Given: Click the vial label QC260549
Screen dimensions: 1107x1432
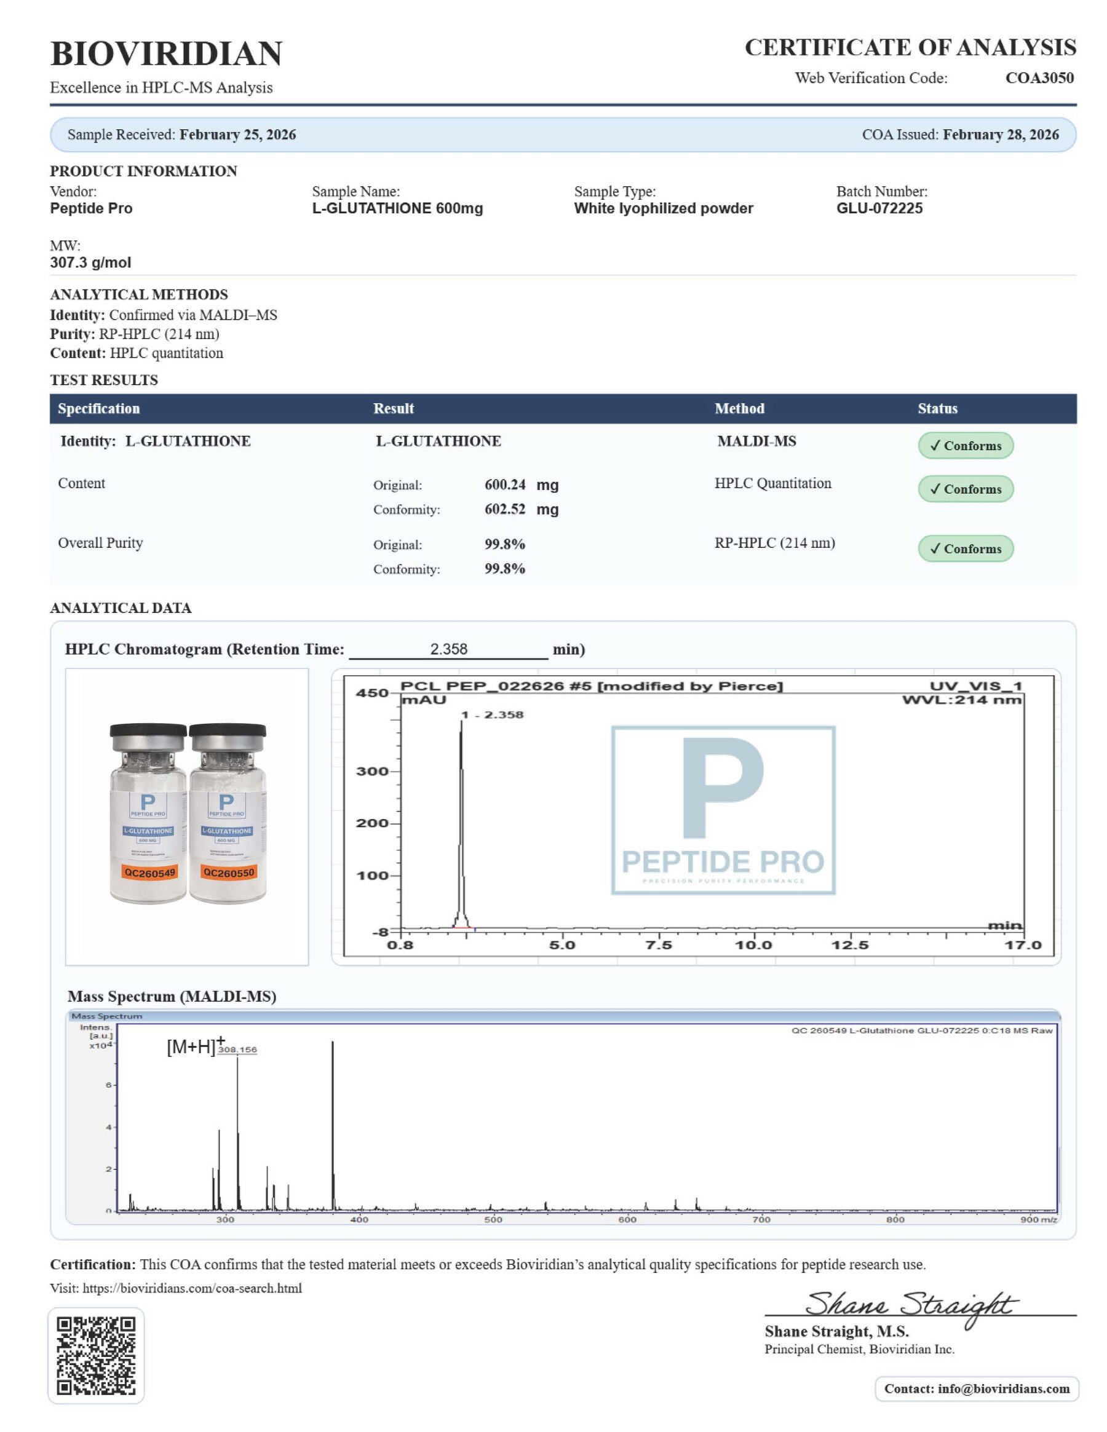Looking at the screenshot, I should (x=149, y=872).
